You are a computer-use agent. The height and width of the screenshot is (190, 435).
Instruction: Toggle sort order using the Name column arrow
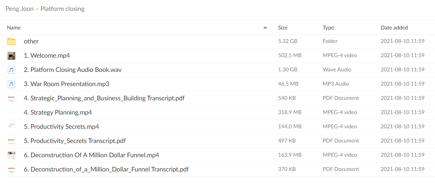(265, 28)
